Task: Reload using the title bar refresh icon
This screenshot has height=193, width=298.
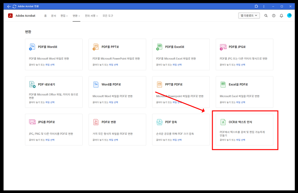Action: point(14,6)
